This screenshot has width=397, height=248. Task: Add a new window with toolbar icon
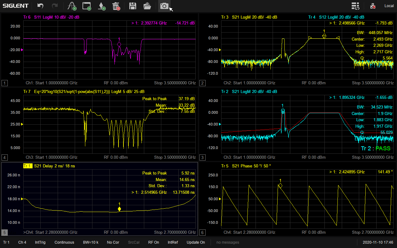pos(87,6)
